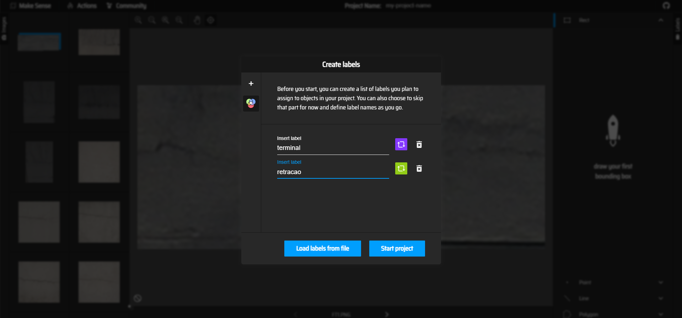
Task: Click the Make Sense logo in the top bar
Action: (31, 6)
